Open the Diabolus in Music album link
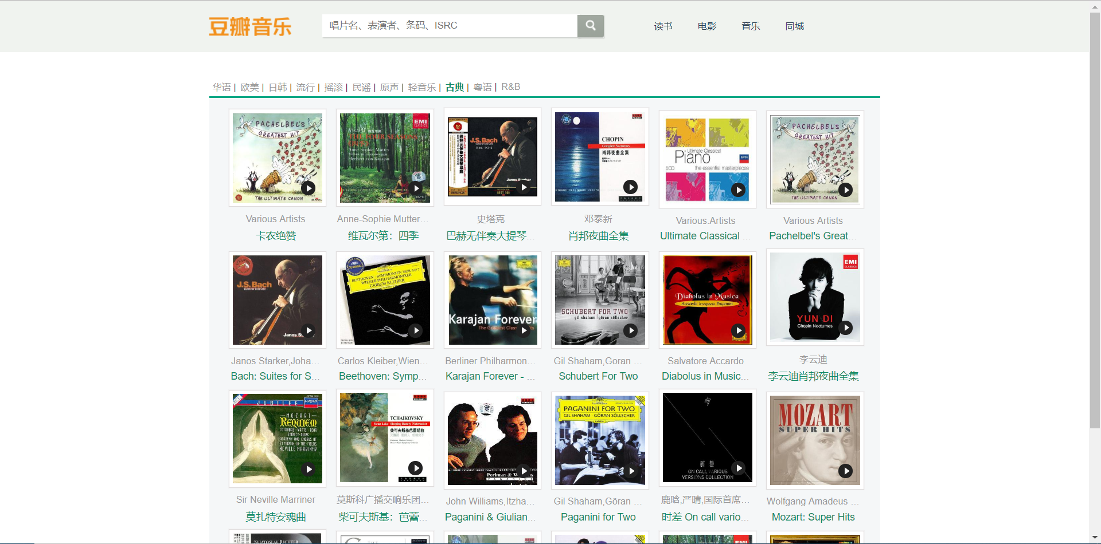 tap(705, 376)
